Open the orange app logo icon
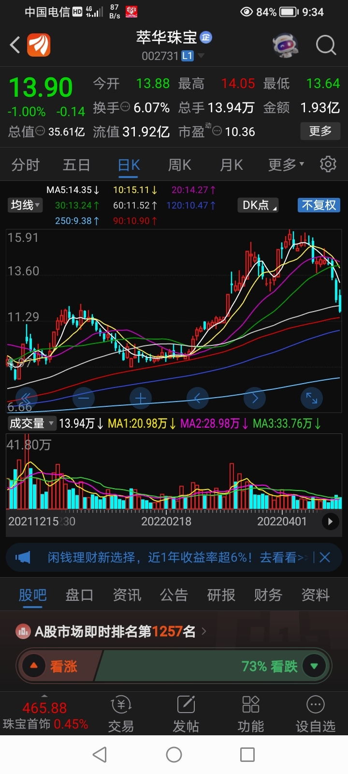Image resolution: width=348 pixels, height=774 pixels. [39, 45]
